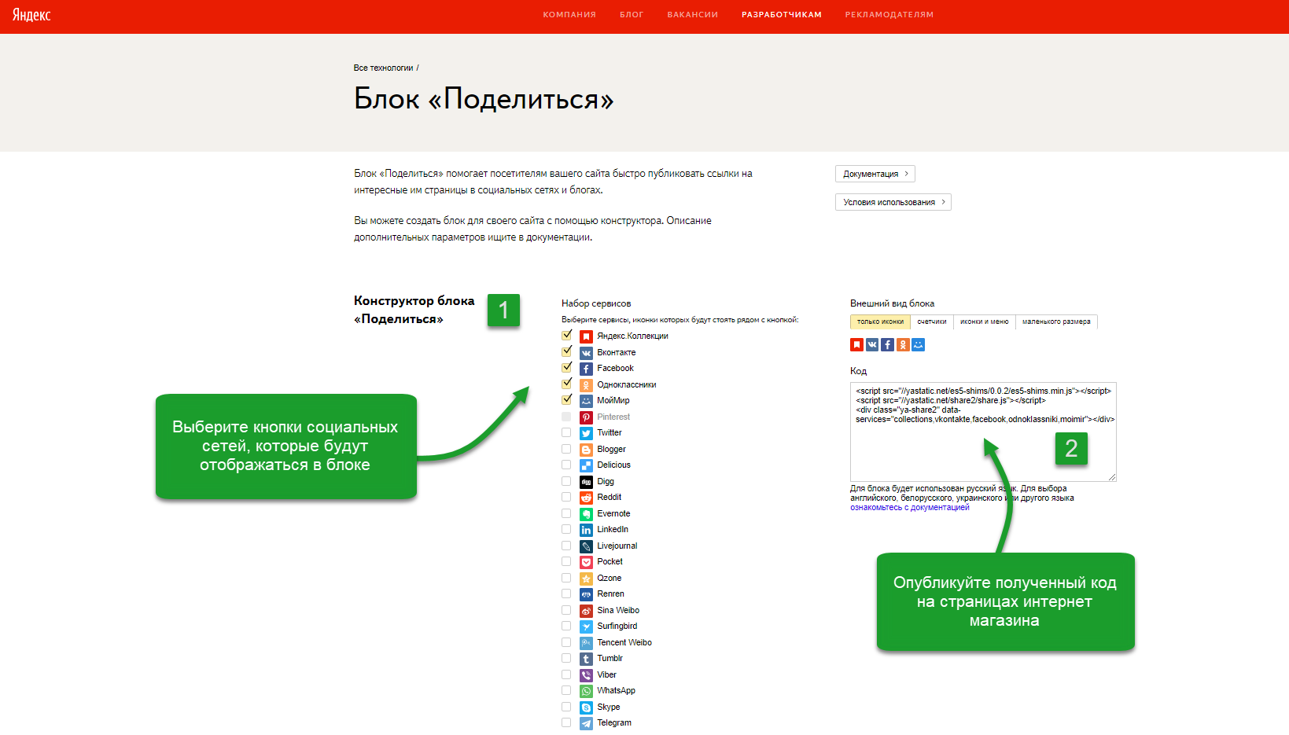Click the Telegram icon in the services list
The height and width of the screenshot is (735, 1289).
pyautogui.click(x=586, y=723)
